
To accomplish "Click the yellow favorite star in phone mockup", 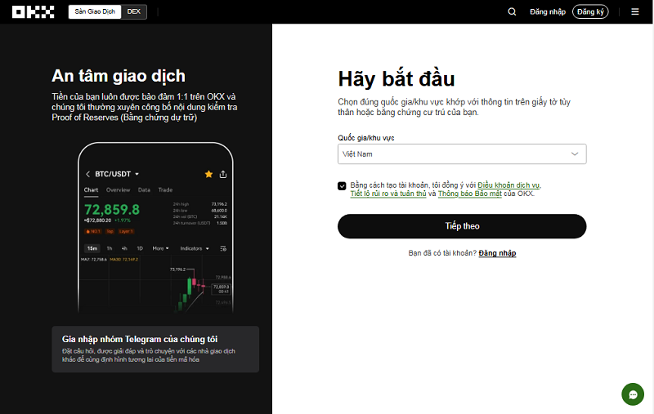I will click(x=208, y=174).
